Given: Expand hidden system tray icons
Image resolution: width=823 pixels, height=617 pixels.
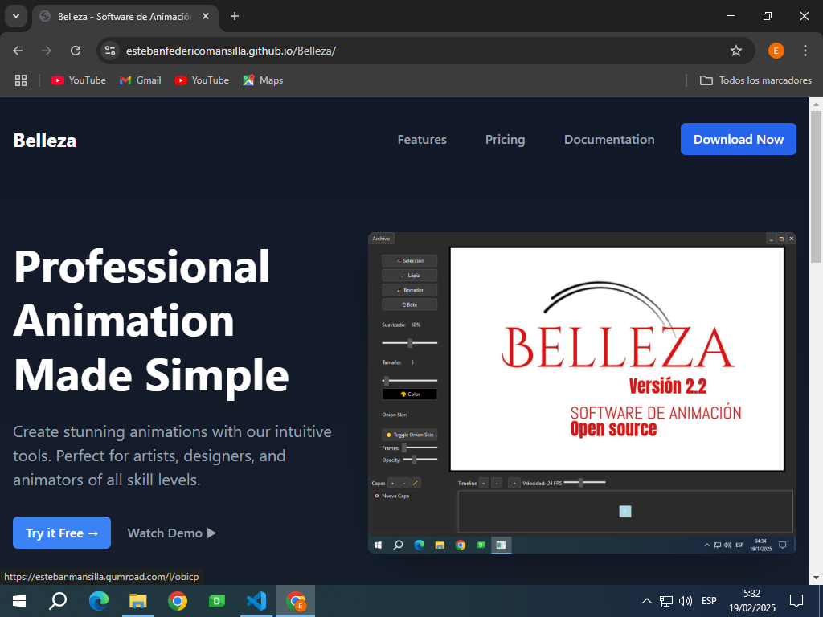Looking at the screenshot, I should pyautogui.click(x=646, y=600).
